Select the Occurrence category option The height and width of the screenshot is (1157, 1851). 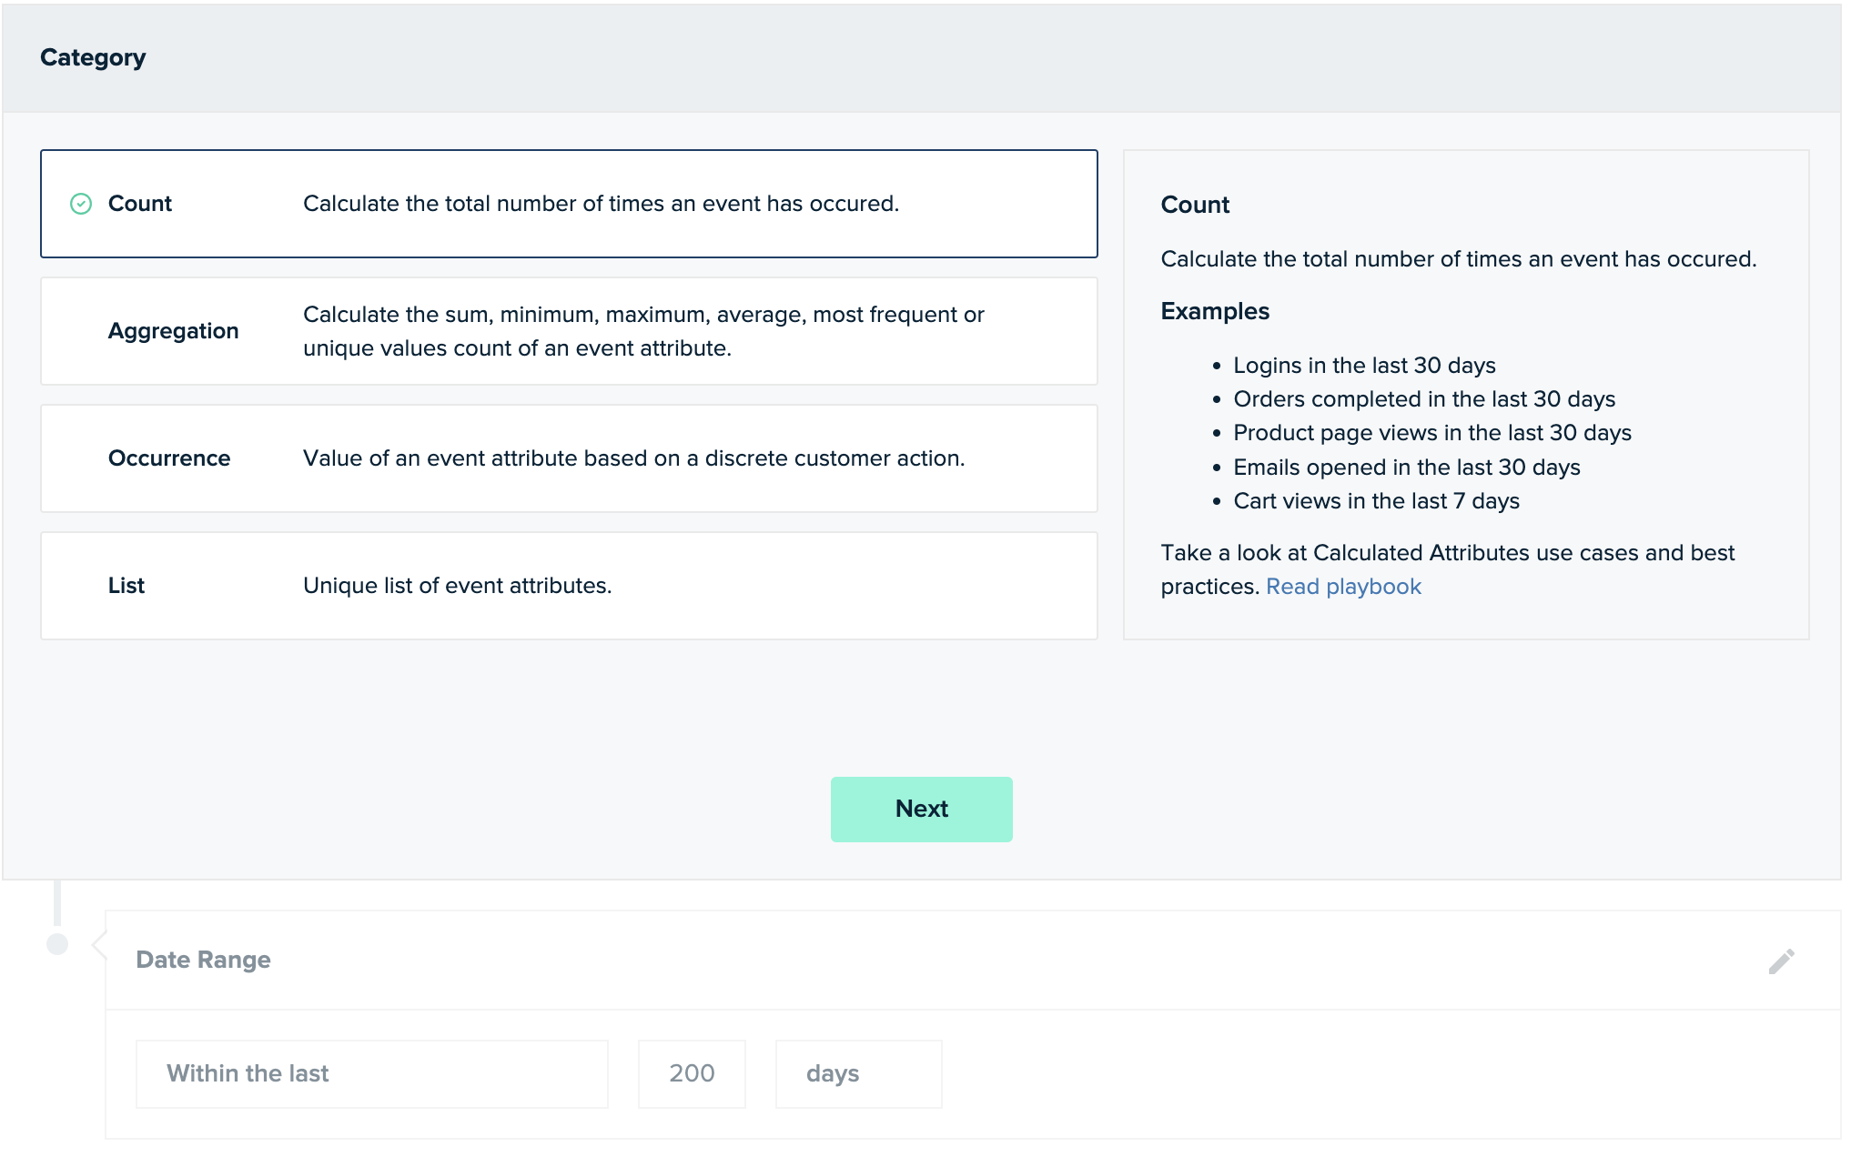point(571,458)
